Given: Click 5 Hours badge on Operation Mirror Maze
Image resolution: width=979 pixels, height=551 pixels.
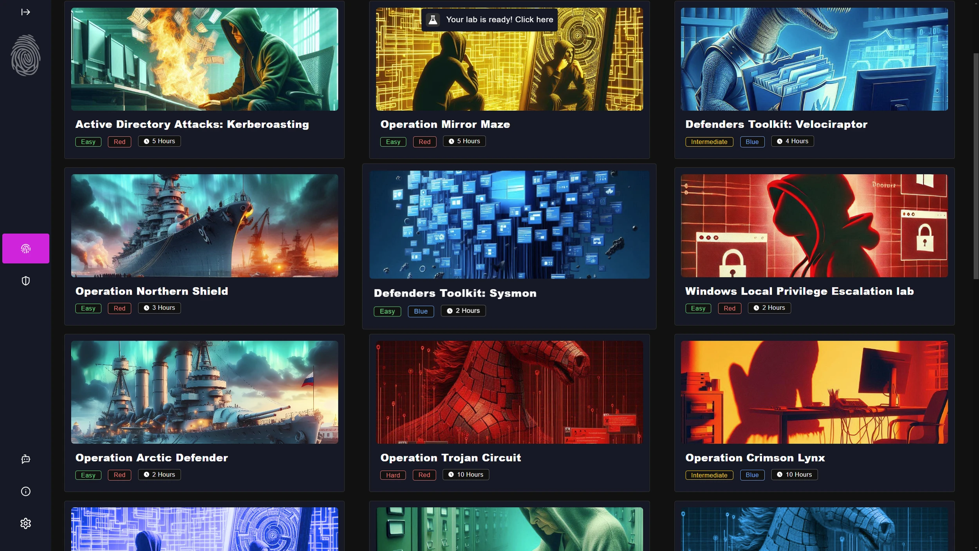Looking at the screenshot, I should 464,141.
